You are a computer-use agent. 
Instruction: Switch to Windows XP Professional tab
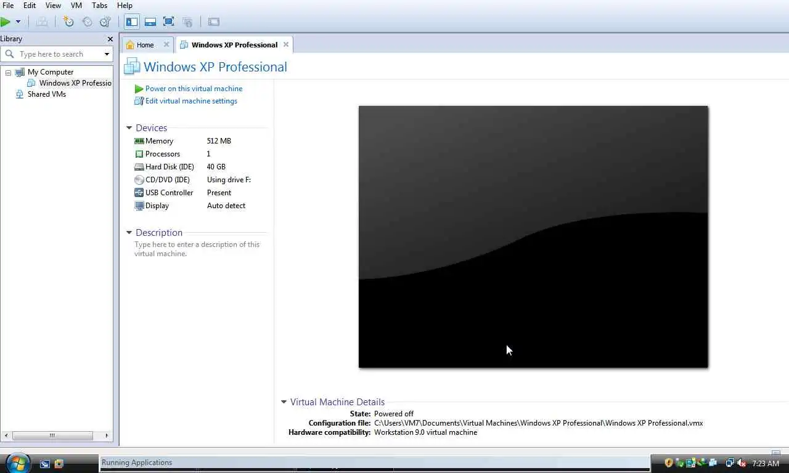[x=234, y=45]
